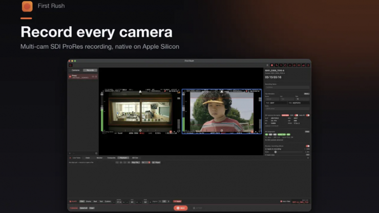
Task: Click the STOP button
Action: (198, 208)
